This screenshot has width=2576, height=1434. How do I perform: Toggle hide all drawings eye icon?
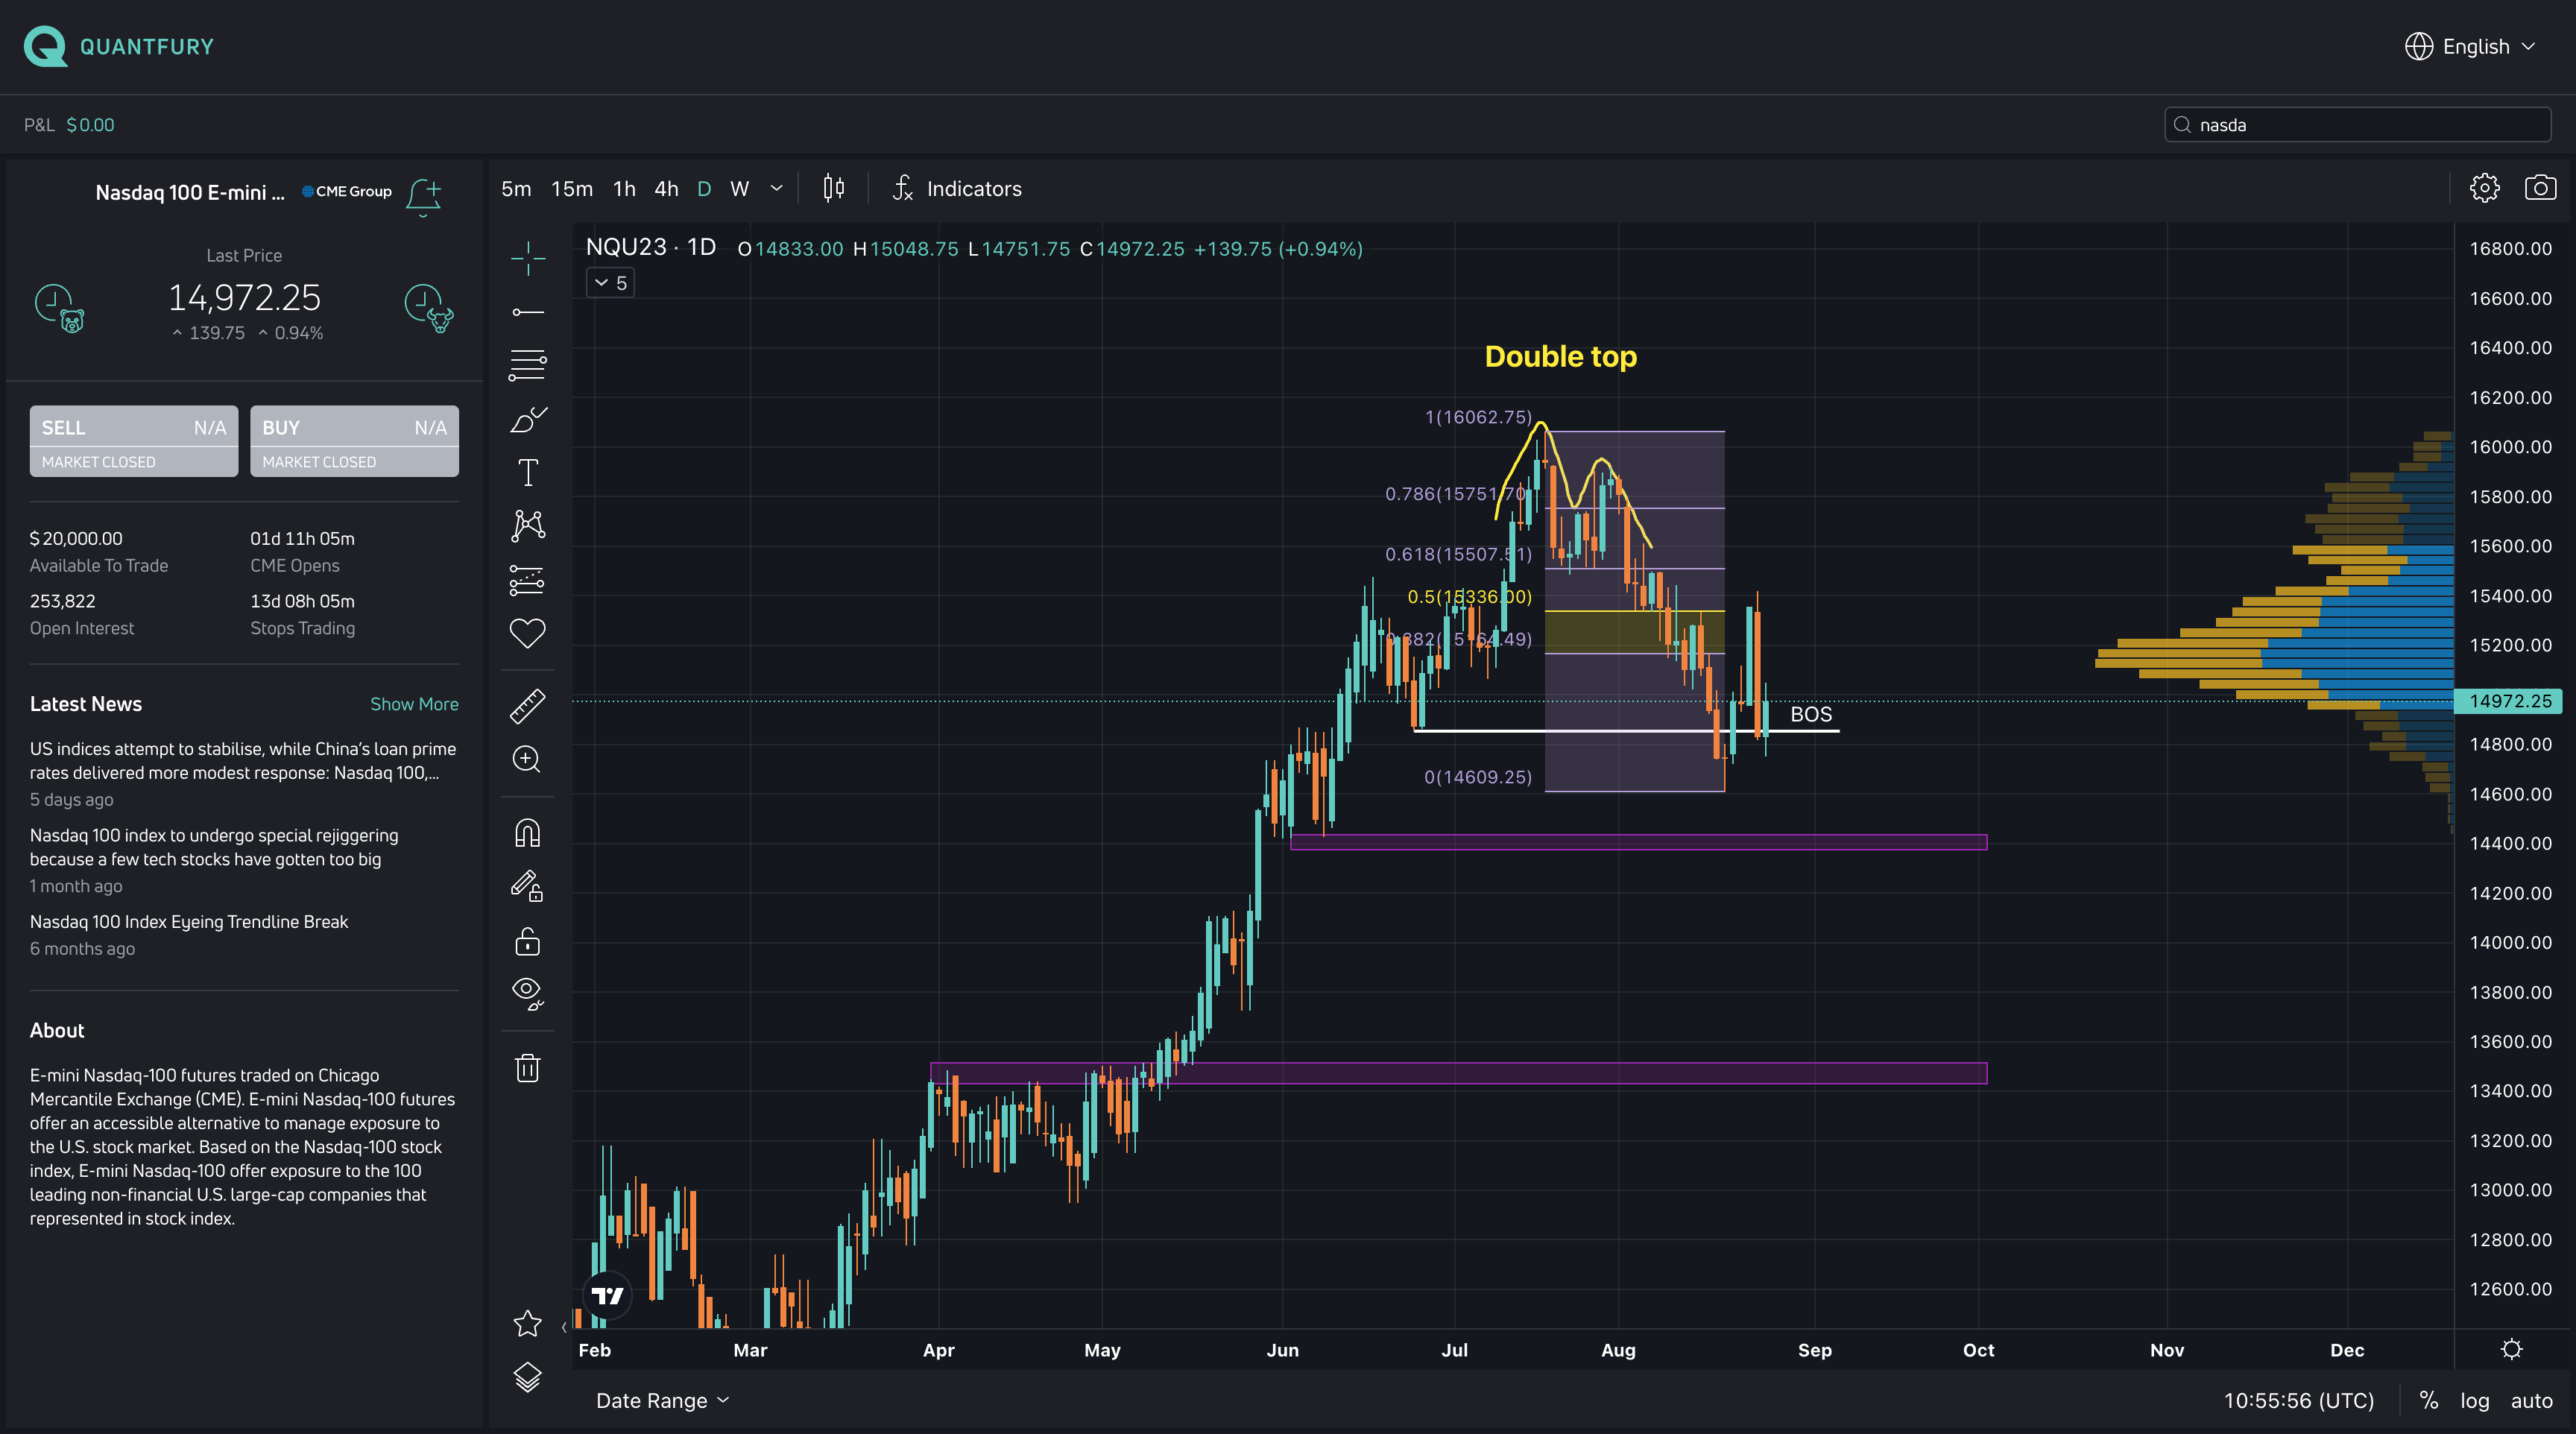pyautogui.click(x=527, y=994)
